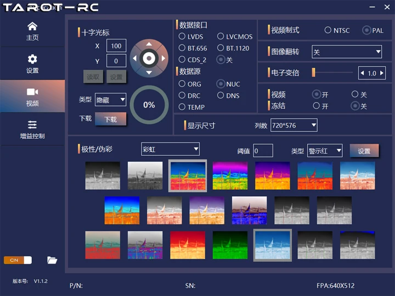Go to the 主页 home tab

click(x=32, y=31)
